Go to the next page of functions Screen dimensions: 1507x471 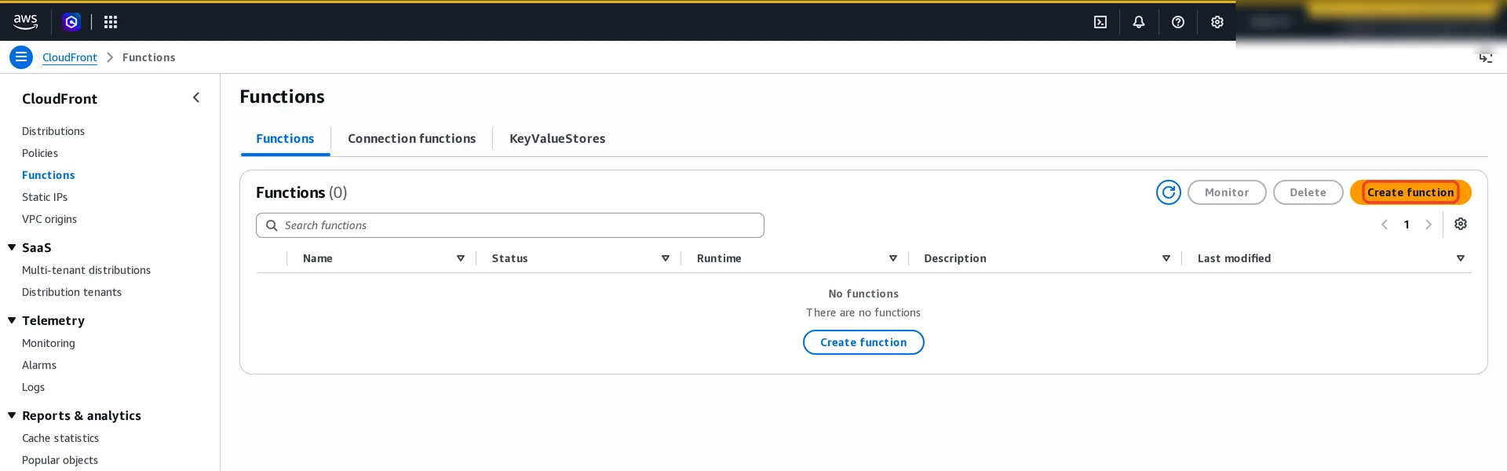pos(1429,225)
